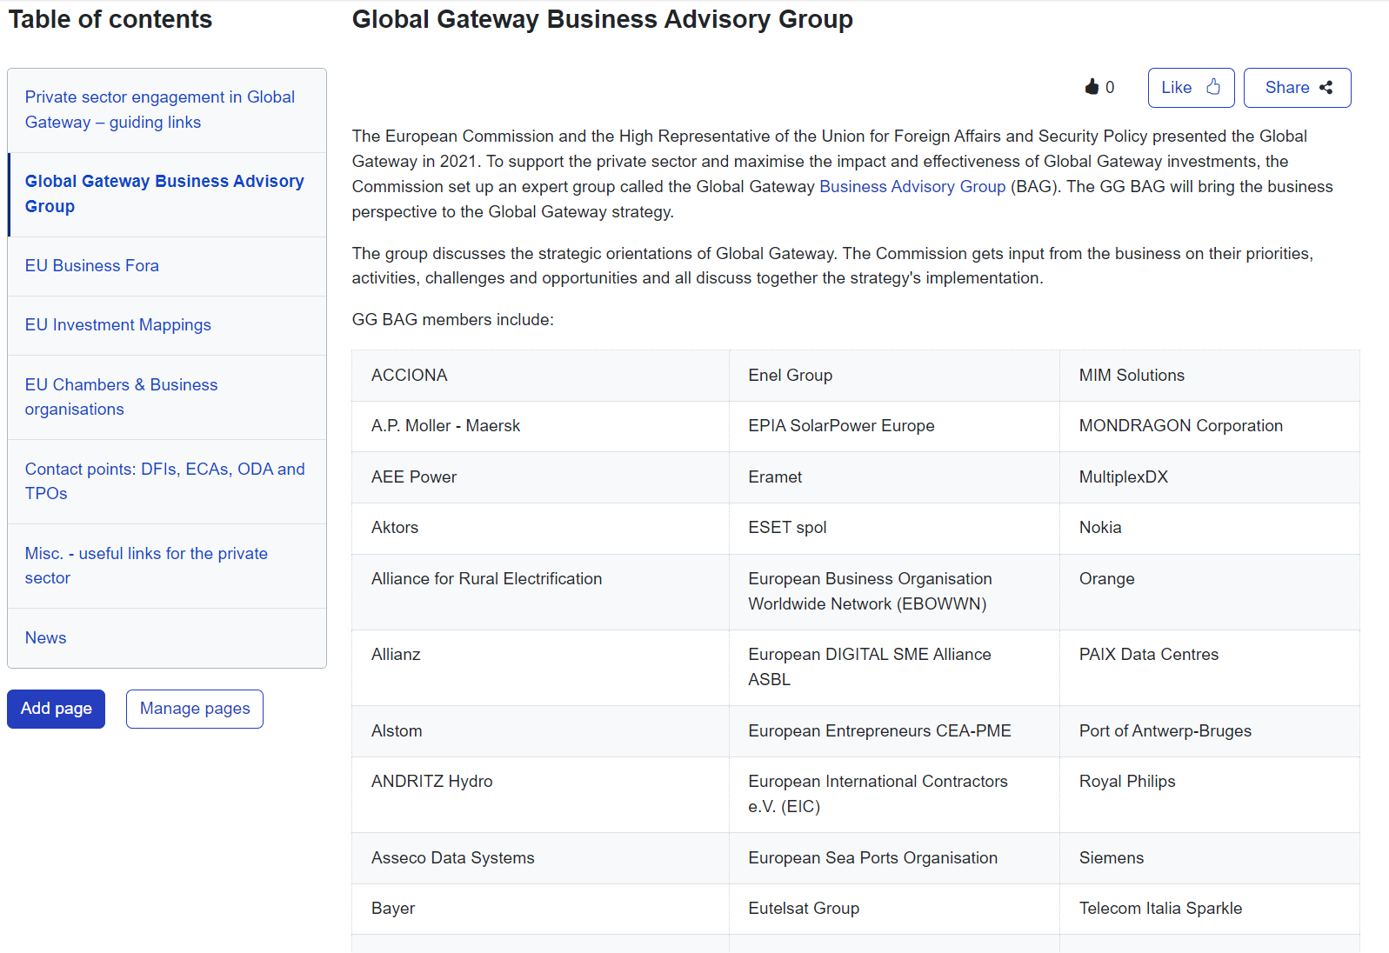Open Contact points: DFIs, ECAs, ODA and TPOs
This screenshot has width=1389, height=953.
pos(165,481)
